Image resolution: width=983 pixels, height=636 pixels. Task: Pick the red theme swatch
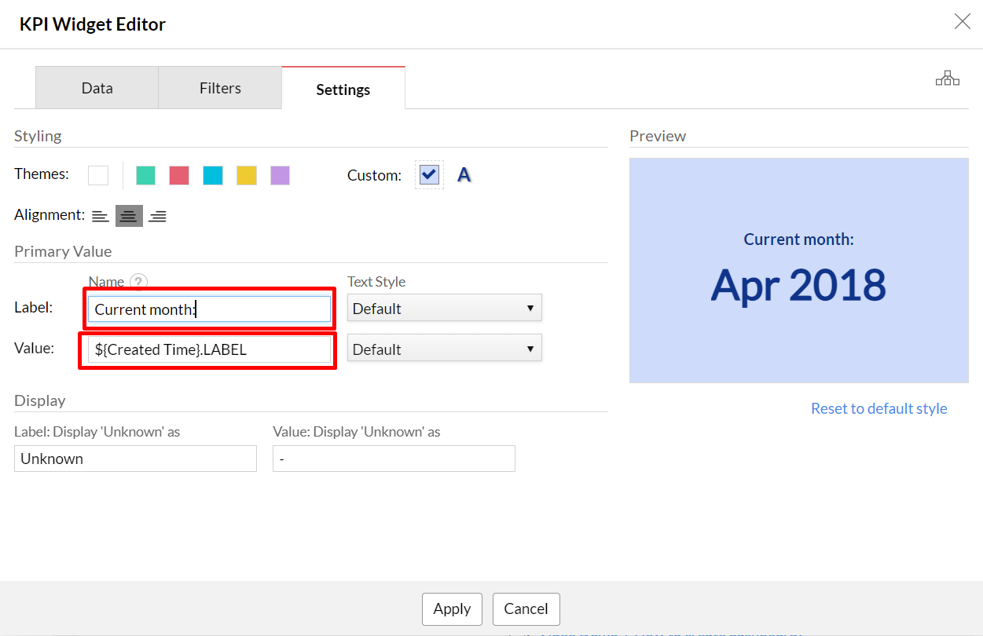(x=179, y=175)
